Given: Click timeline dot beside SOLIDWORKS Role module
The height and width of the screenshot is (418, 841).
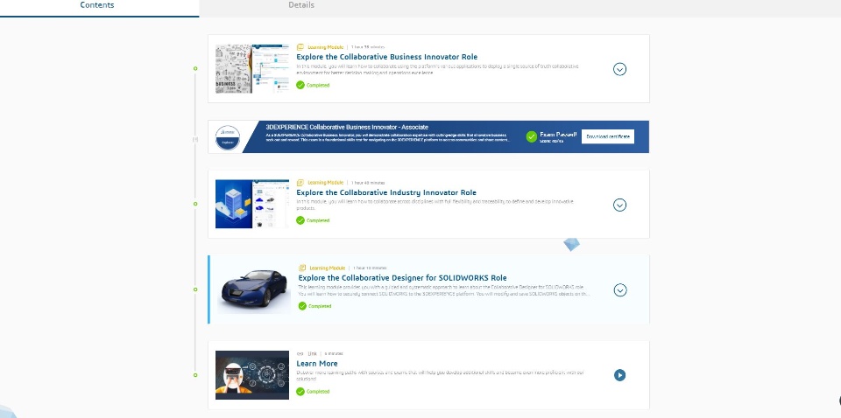Looking at the screenshot, I should [195, 289].
